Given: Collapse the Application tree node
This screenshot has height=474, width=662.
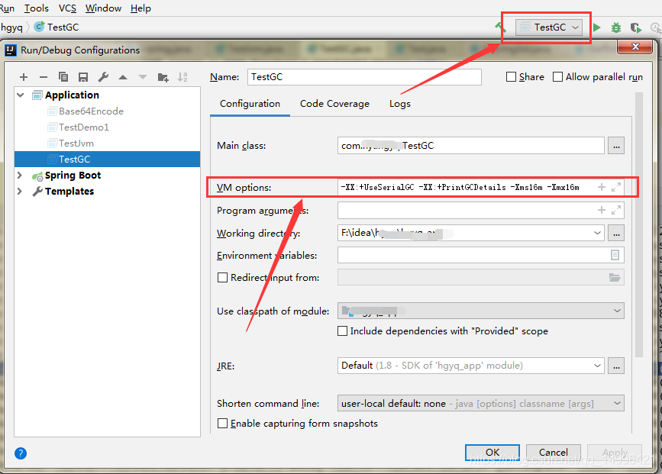Looking at the screenshot, I should click(x=21, y=95).
